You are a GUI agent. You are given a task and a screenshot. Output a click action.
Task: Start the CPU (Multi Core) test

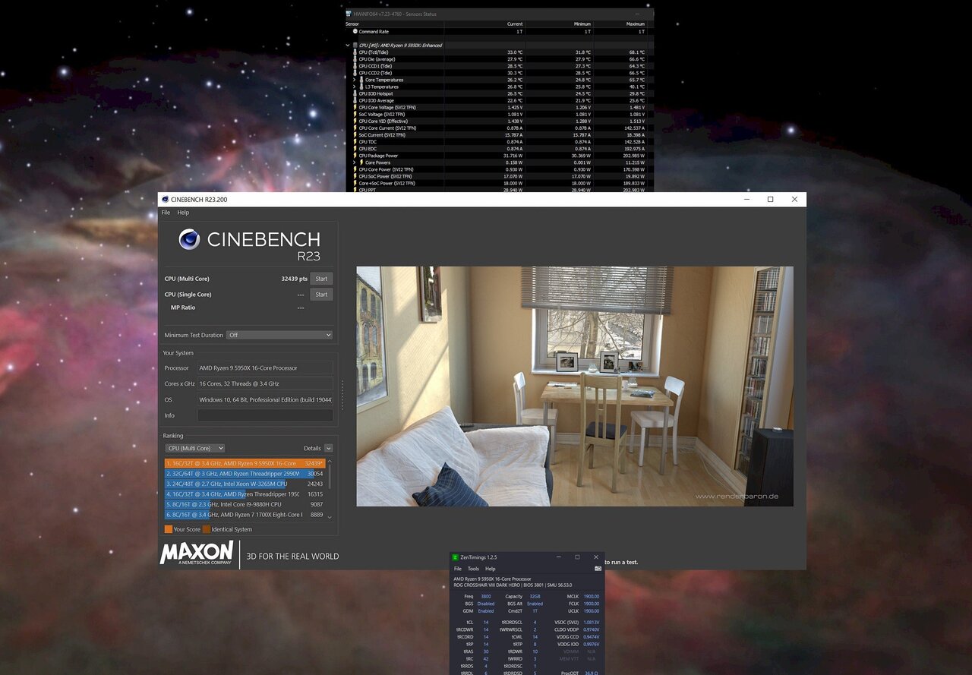(321, 279)
